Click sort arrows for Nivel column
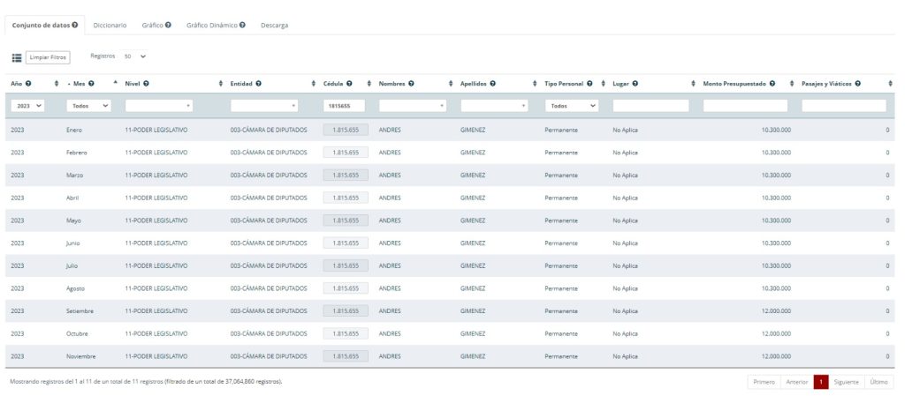 [220, 84]
